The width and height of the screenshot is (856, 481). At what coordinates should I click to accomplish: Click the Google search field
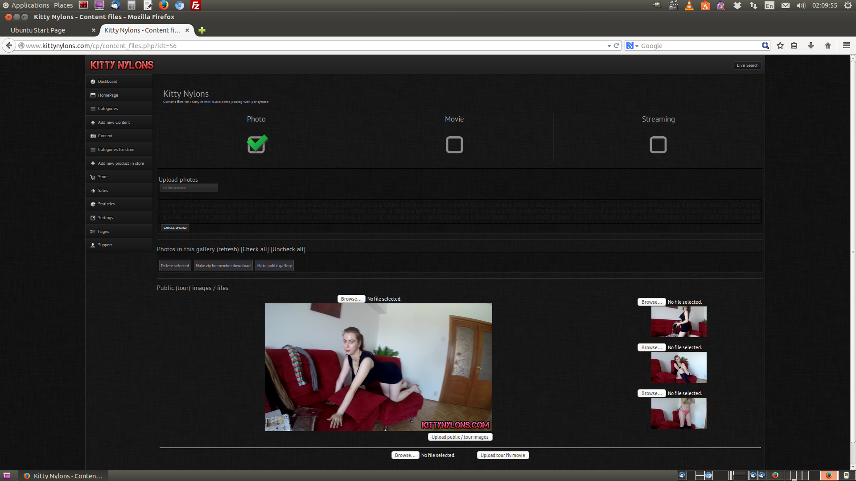pyautogui.click(x=700, y=46)
